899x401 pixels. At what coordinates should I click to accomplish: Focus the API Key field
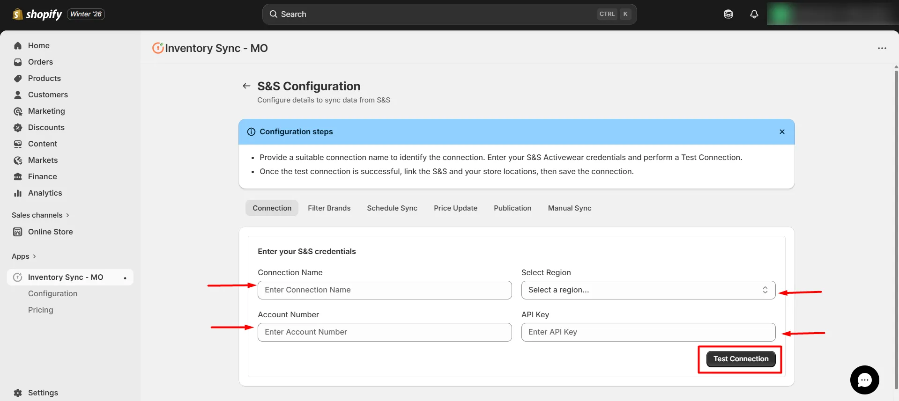pyautogui.click(x=648, y=332)
